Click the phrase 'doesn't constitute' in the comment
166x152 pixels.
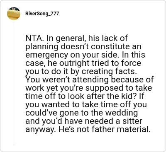(95, 46)
